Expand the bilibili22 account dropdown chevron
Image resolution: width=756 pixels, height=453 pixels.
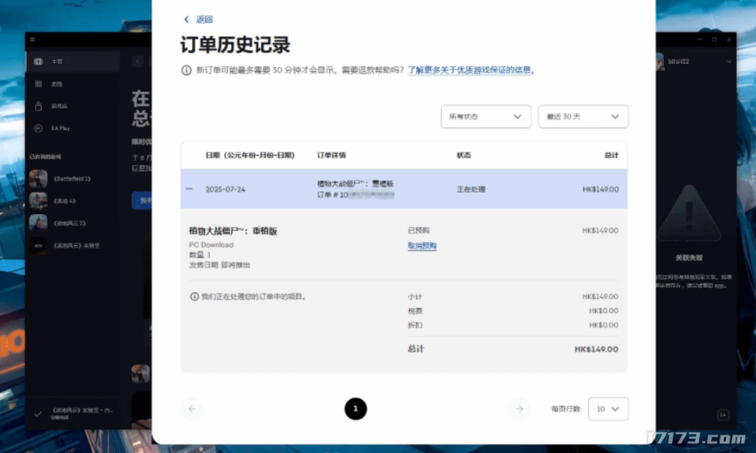[729, 62]
